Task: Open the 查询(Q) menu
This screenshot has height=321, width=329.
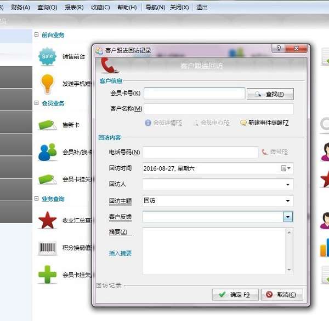Action: [47, 8]
